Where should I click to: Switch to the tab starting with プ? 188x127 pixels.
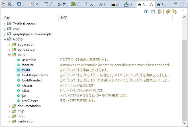point(49,5)
